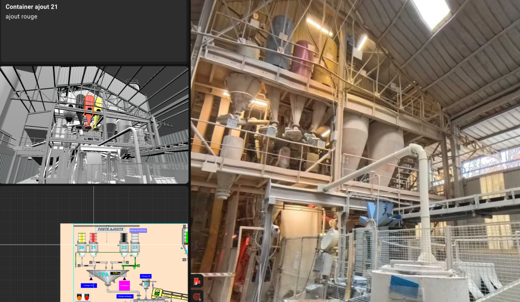Click the 2,68 kg weight display
Image resolution: width=520 pixels, height=302 pixels.
pyautogui.click(x=115, y=273)
